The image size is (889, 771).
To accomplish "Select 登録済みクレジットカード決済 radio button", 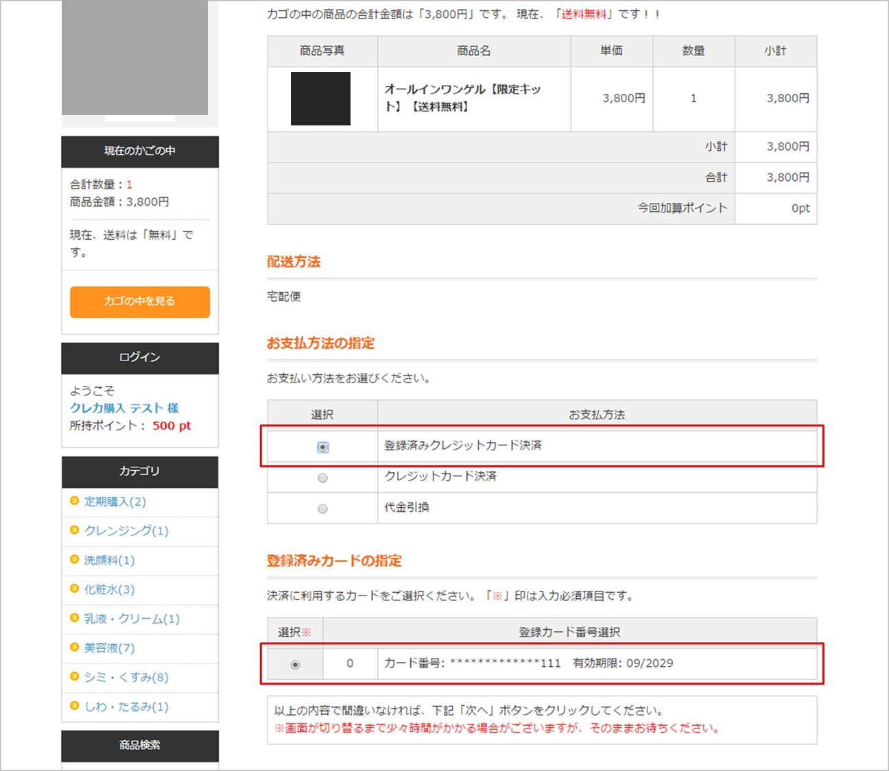I will (322, 447).
